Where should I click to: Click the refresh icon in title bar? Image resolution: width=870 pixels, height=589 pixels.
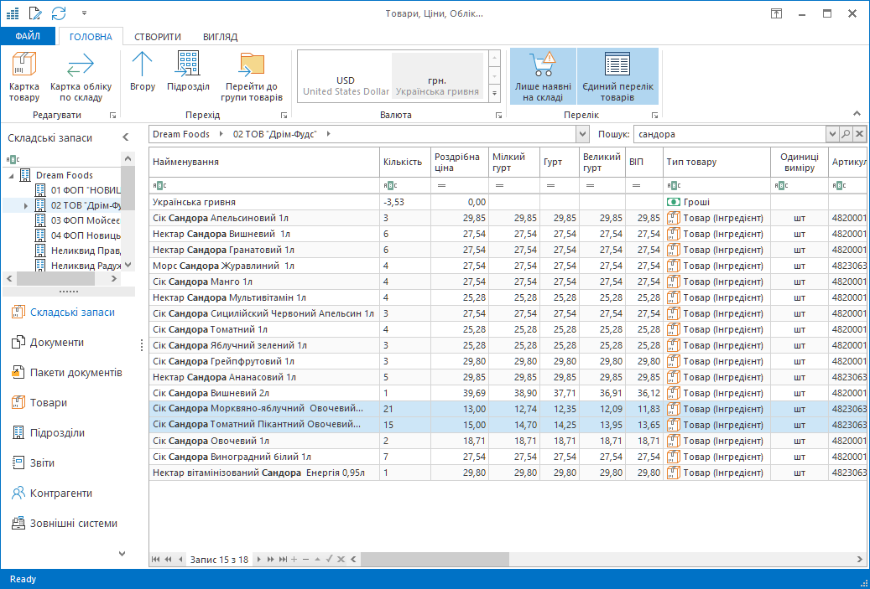[59, 13]
